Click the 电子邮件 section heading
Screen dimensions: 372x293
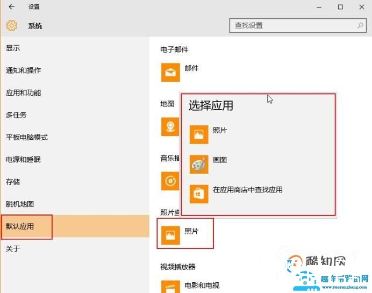click(x=174, y=49)
